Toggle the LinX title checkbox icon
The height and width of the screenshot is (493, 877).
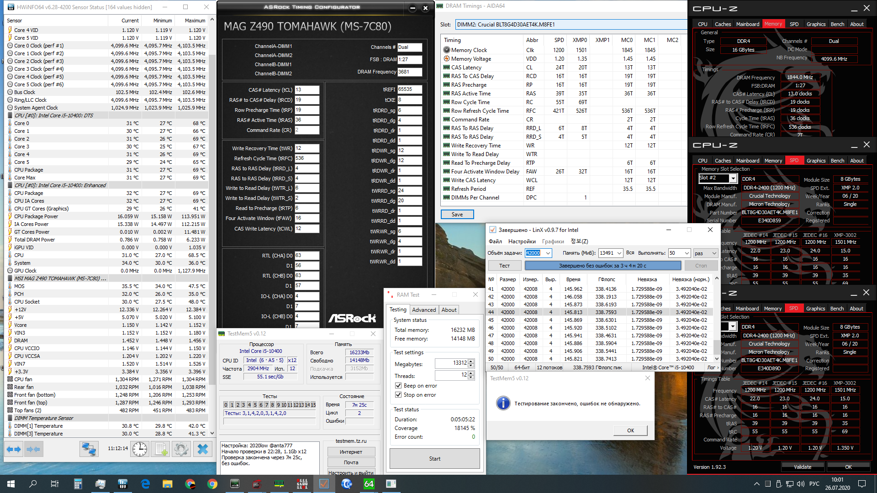point(492,230)
